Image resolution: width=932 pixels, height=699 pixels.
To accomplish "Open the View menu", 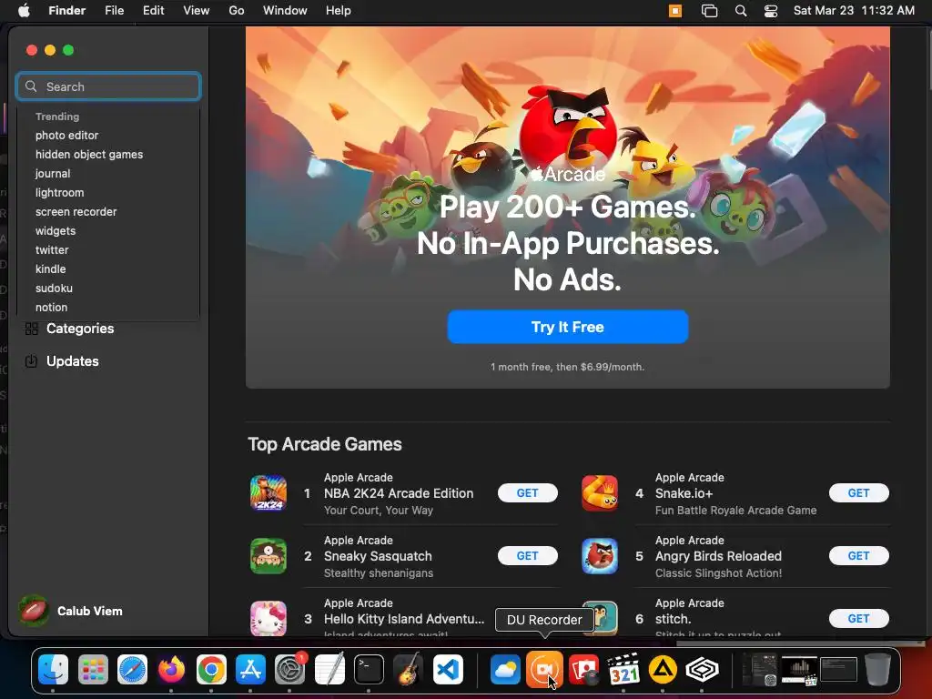I will (x=197, y=11).
